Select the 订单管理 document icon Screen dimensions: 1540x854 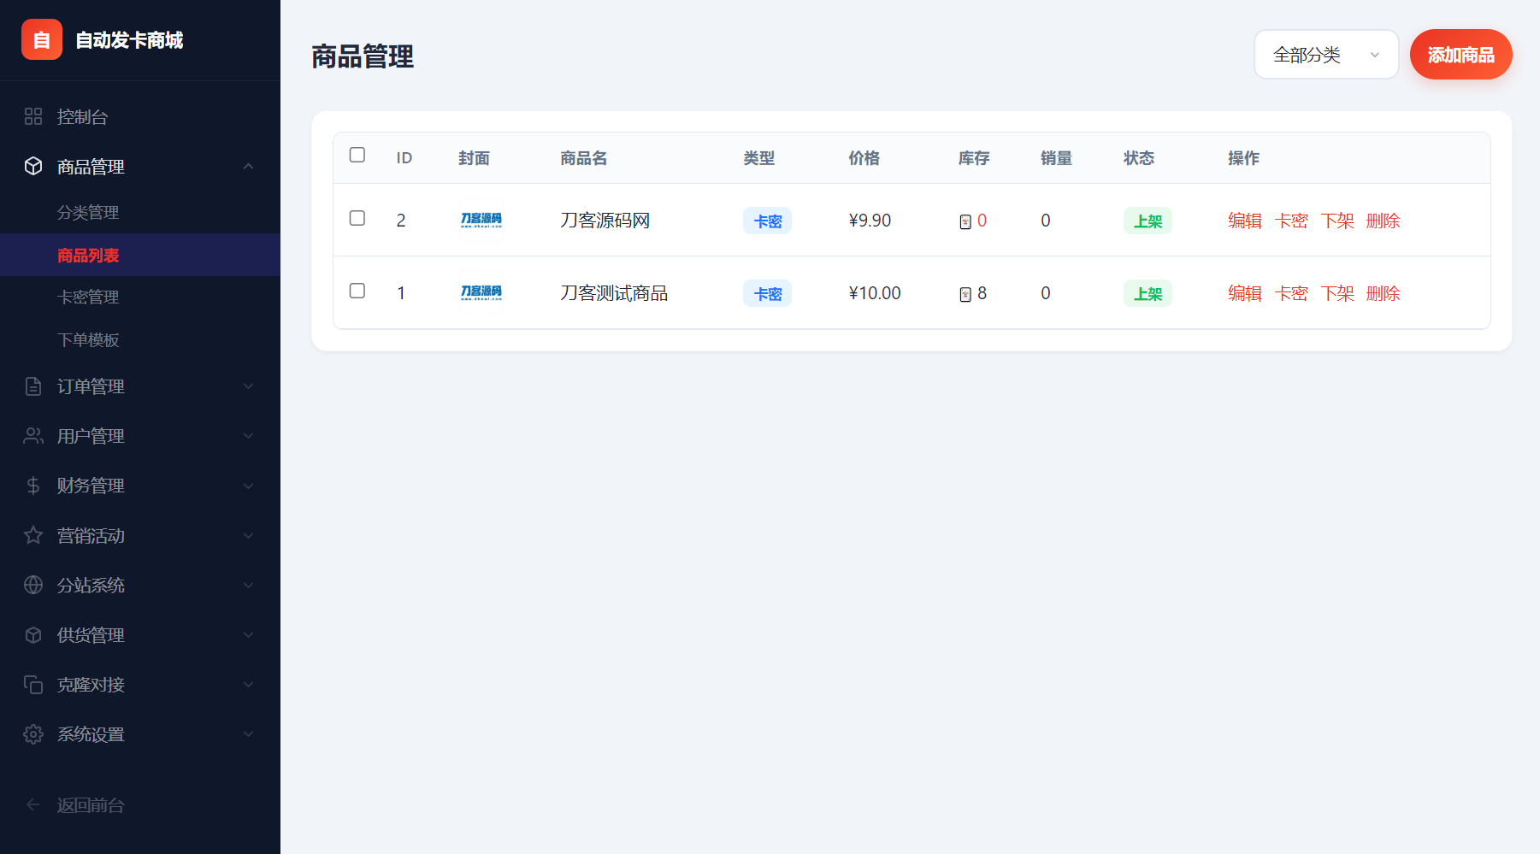point(33,386)
